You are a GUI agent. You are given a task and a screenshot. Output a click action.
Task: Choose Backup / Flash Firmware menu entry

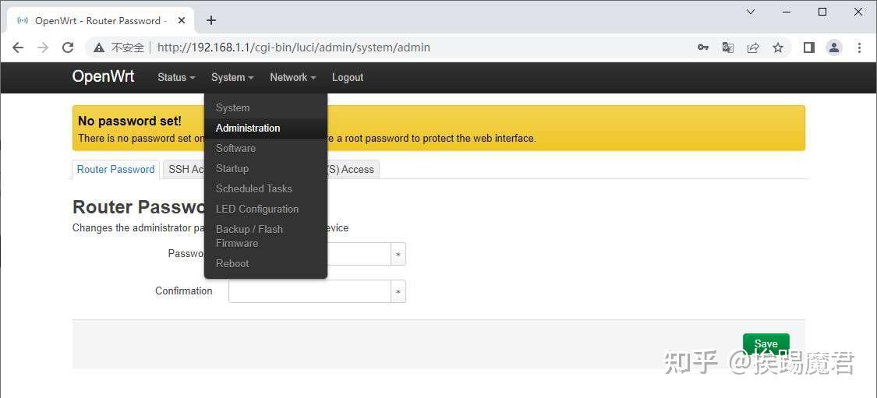(x=249, y=236)
